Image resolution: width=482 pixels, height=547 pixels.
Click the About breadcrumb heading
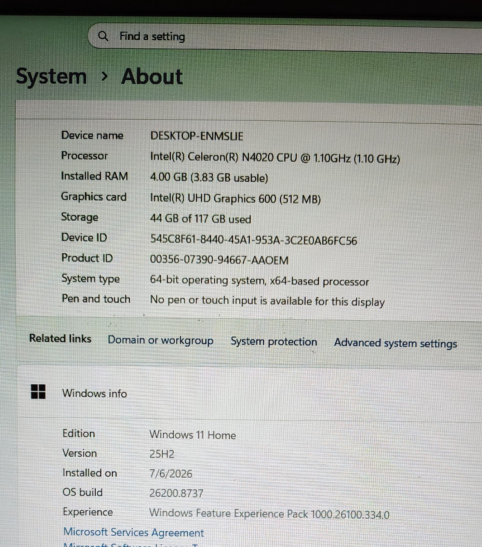152,76
